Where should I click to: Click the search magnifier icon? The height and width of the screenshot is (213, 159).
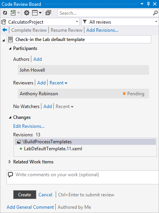(155, 13)
